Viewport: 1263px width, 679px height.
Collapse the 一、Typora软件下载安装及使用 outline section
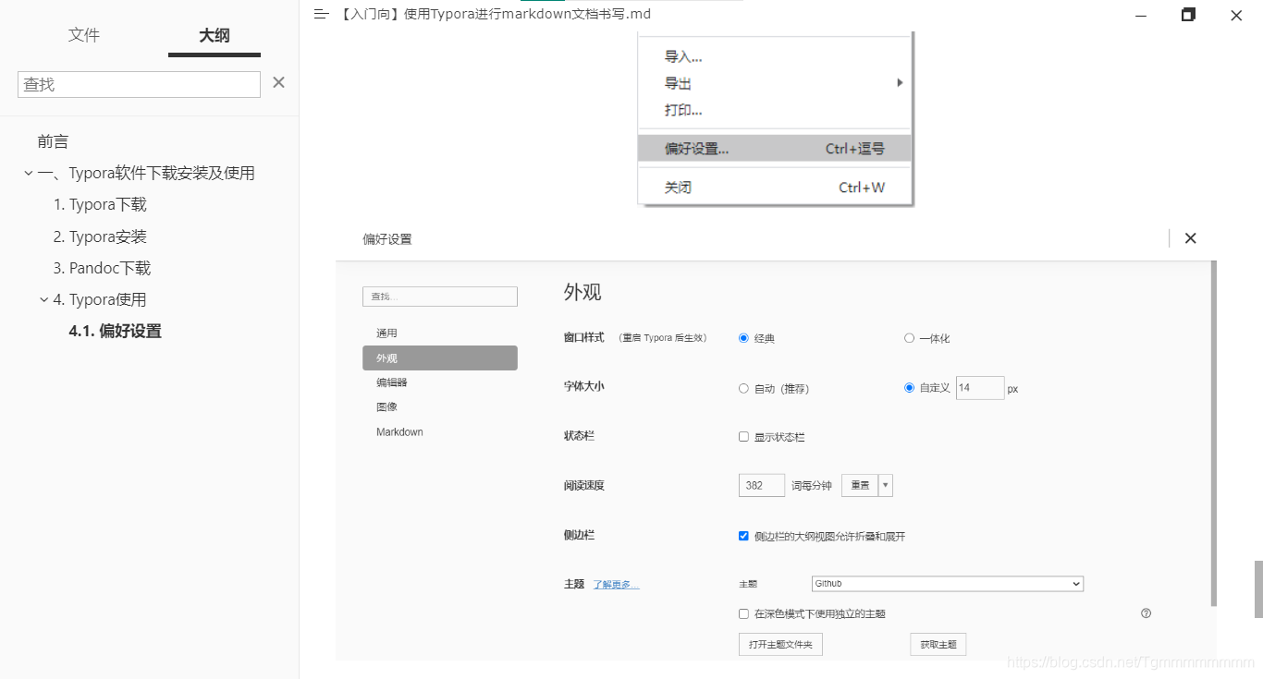point(28,173)
